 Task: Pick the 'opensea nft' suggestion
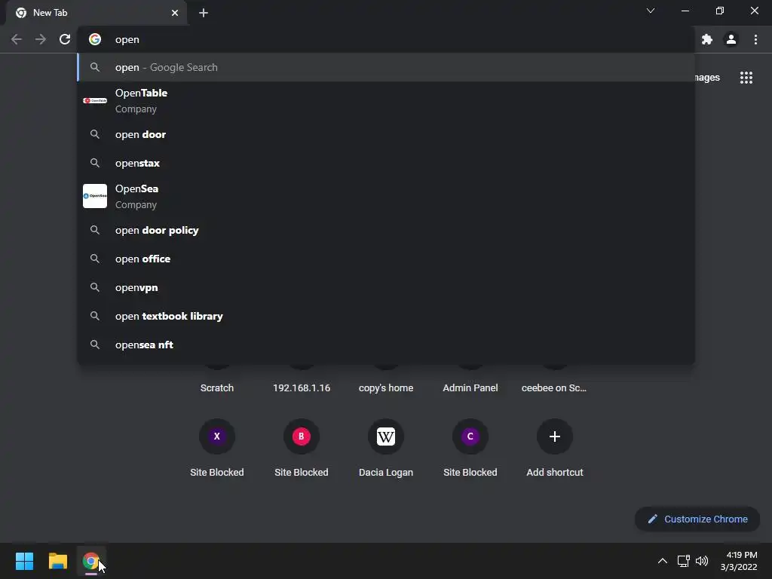[386, 345]
